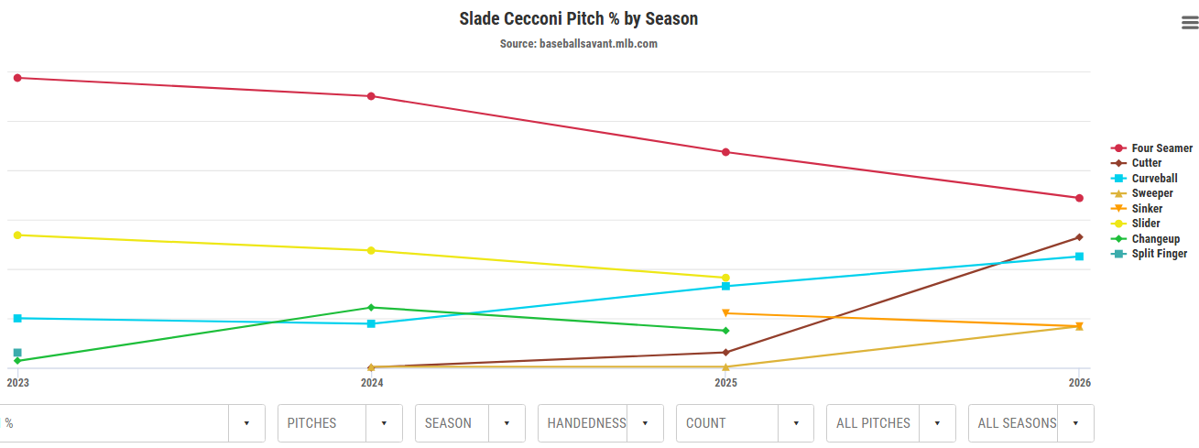Image resolution: width=1199 pixels, height=448 pixels.
Task: Open the ALL PITCHES filter
Action: pos(937,423)
